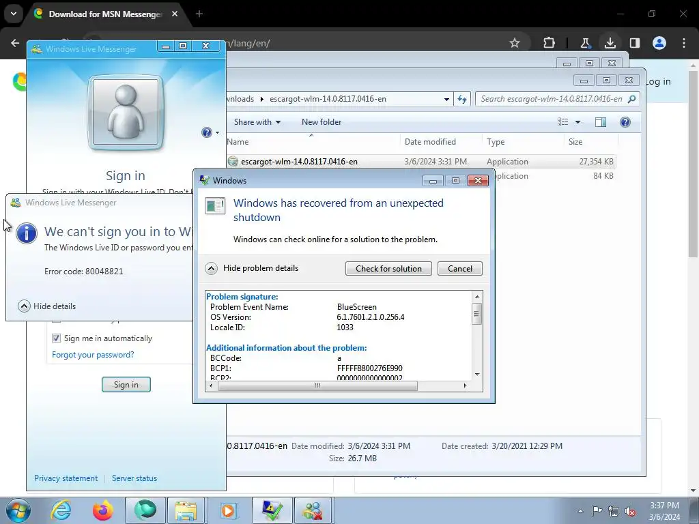Open the Server status link
Screen dimensions: 699x524
pos(134,478)
